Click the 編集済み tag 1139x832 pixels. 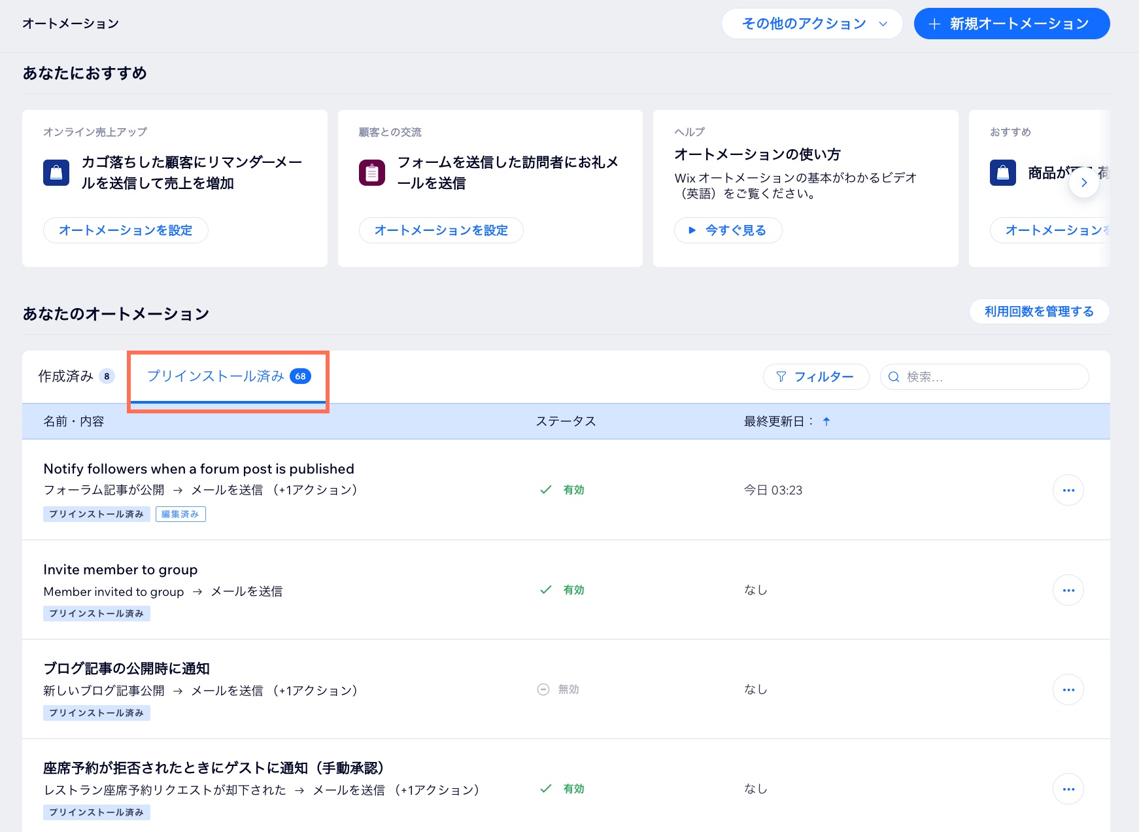[x=180, y=514]
